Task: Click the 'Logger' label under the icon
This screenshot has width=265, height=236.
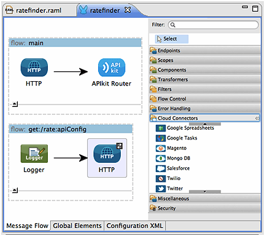Action: (34, 170)
